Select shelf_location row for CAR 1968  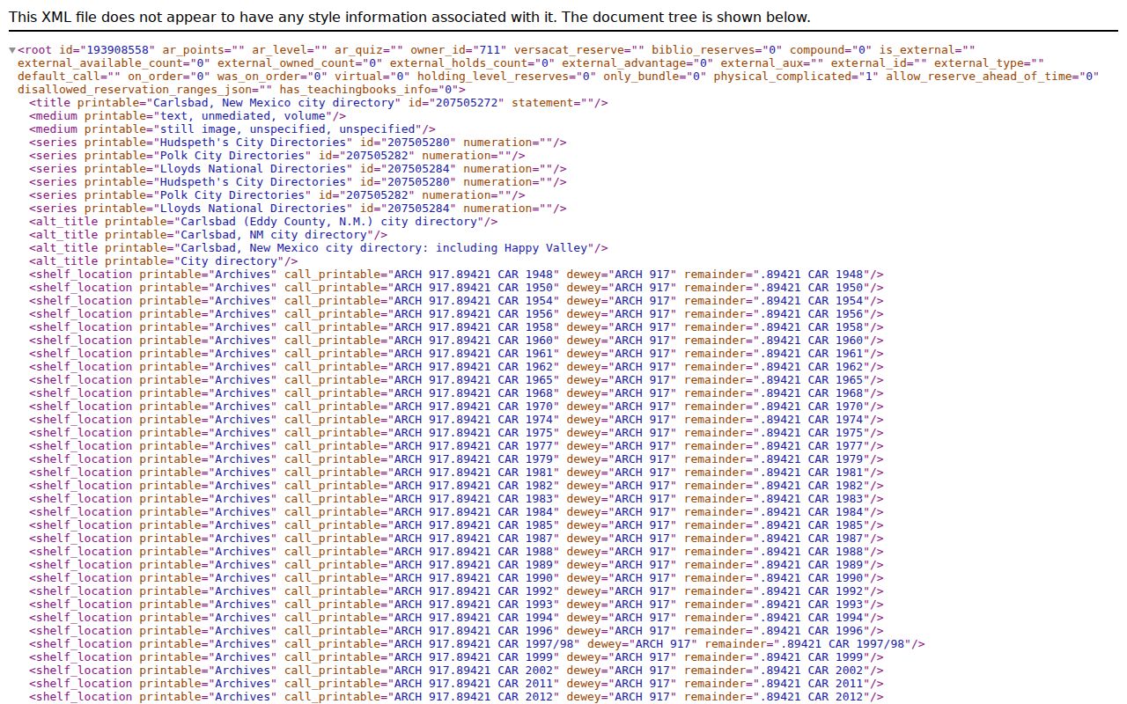click(x=456, y=393)
